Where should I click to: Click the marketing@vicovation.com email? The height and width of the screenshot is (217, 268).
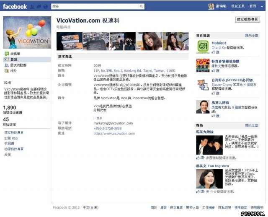pos(113,123)
